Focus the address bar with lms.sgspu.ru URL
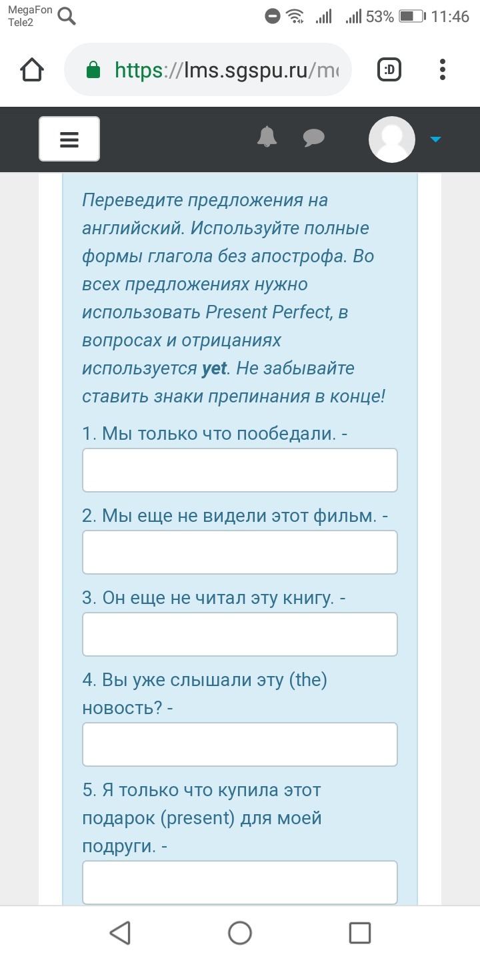This screenshot has height=961, width=480. [207, 69]
